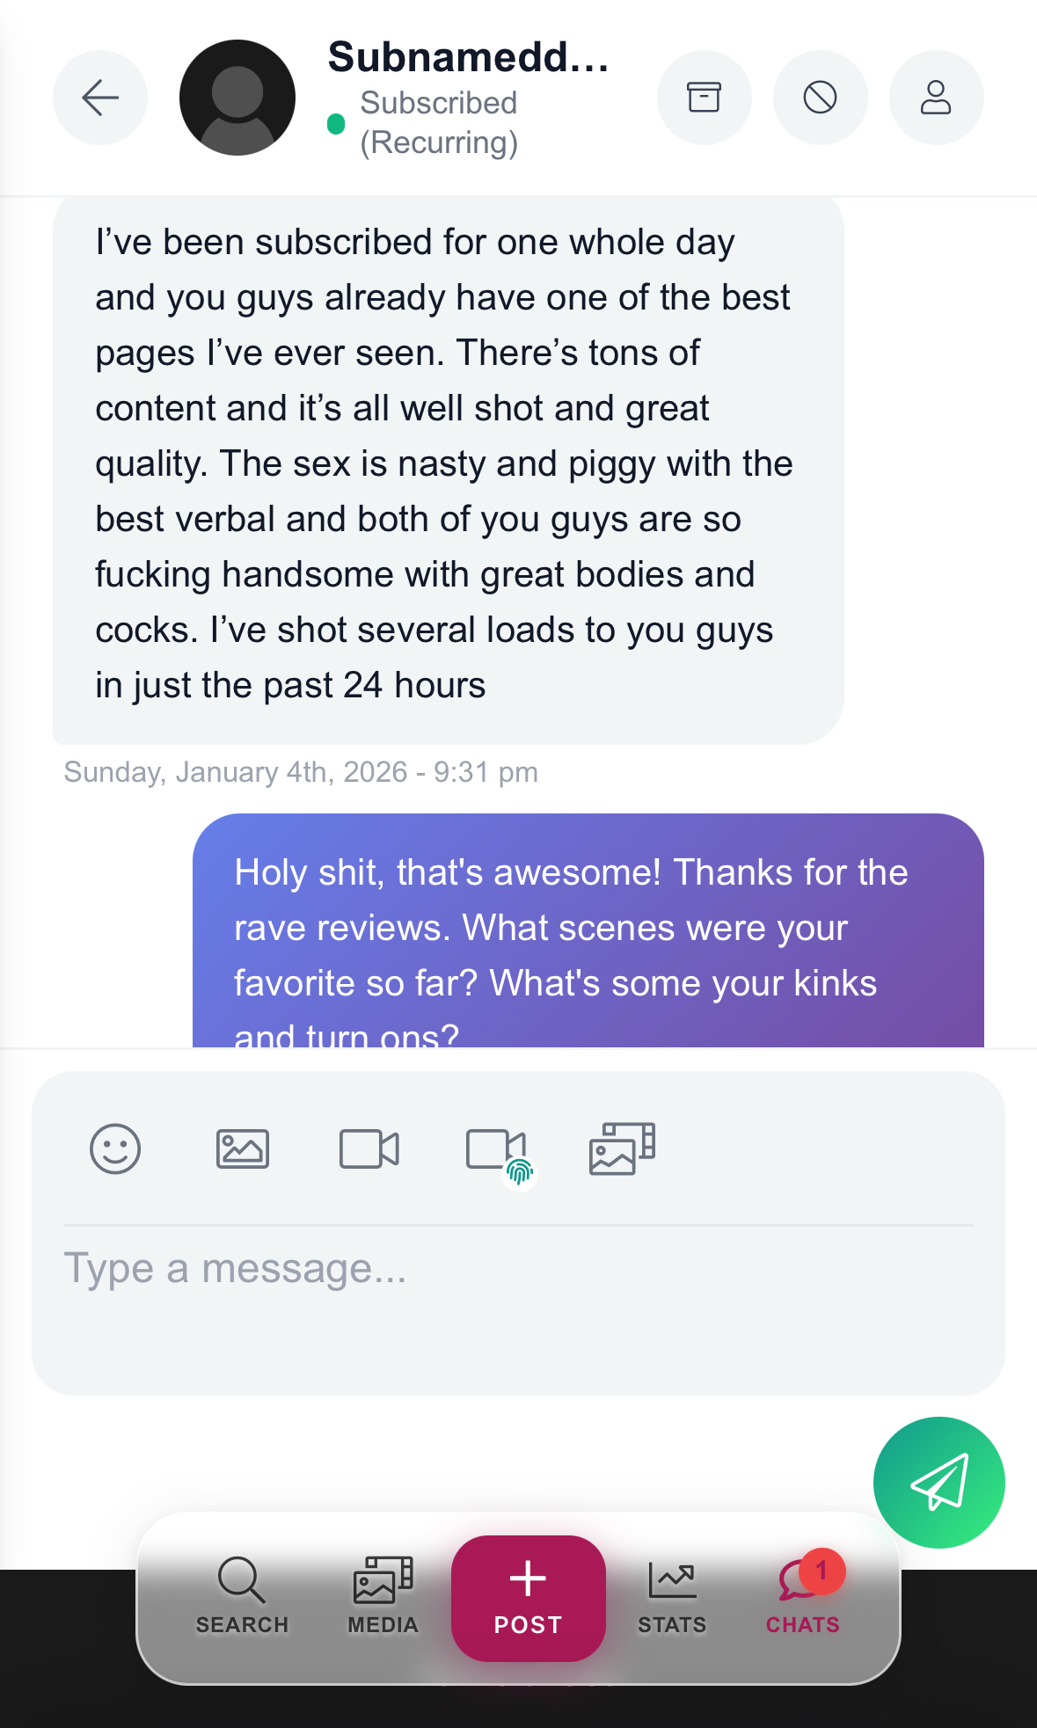Select the purple reply message bubble

point(588,930)
